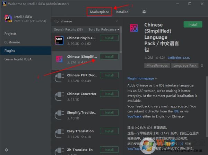Click IntelliJ IDEA EAP logo in sidebar
The height and width of the screenshot is (155, 208).
8,19
